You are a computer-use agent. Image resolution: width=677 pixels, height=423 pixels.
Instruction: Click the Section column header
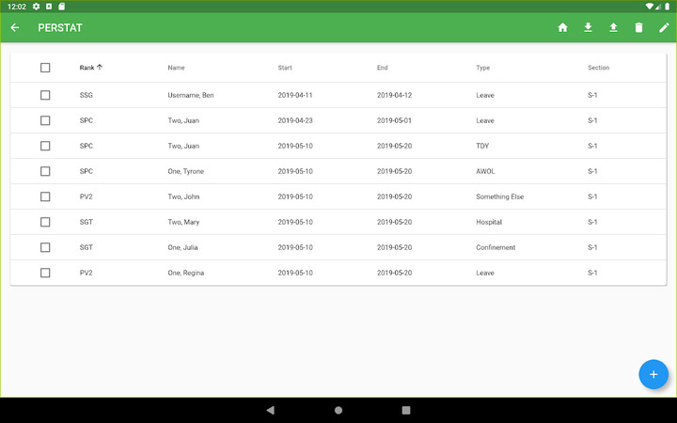tap(598, 68)
